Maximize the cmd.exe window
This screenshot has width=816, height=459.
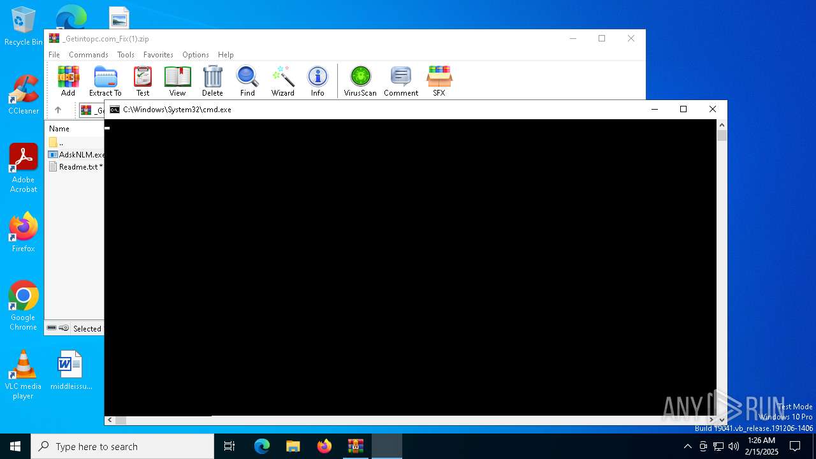[x=683, y=110]
